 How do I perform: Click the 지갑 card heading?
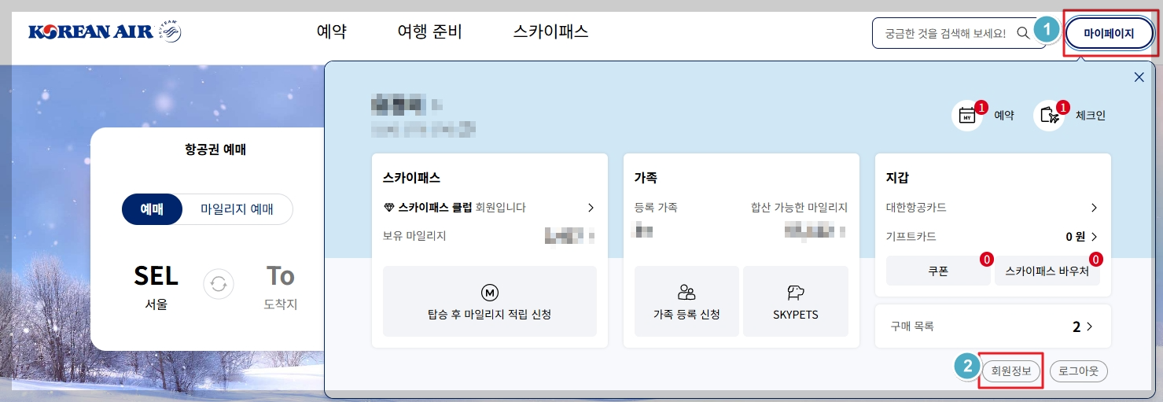coord(897,178)
